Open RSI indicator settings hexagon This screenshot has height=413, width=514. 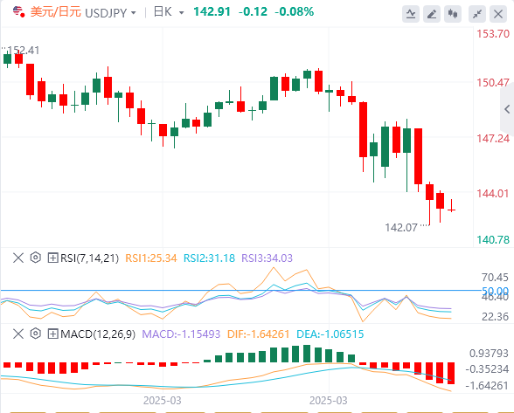click(35, 258)
